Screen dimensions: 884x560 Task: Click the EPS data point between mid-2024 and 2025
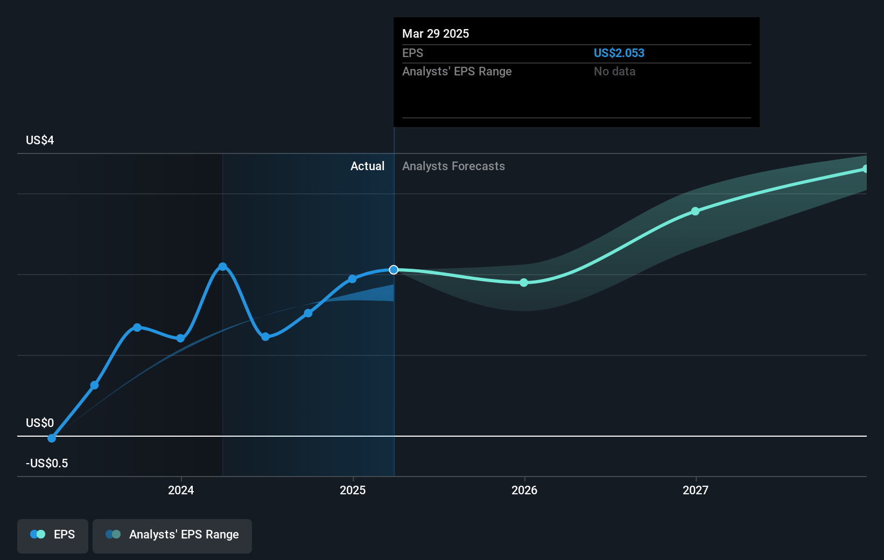[308, 313]
